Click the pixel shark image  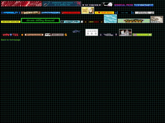click(76, 31)
